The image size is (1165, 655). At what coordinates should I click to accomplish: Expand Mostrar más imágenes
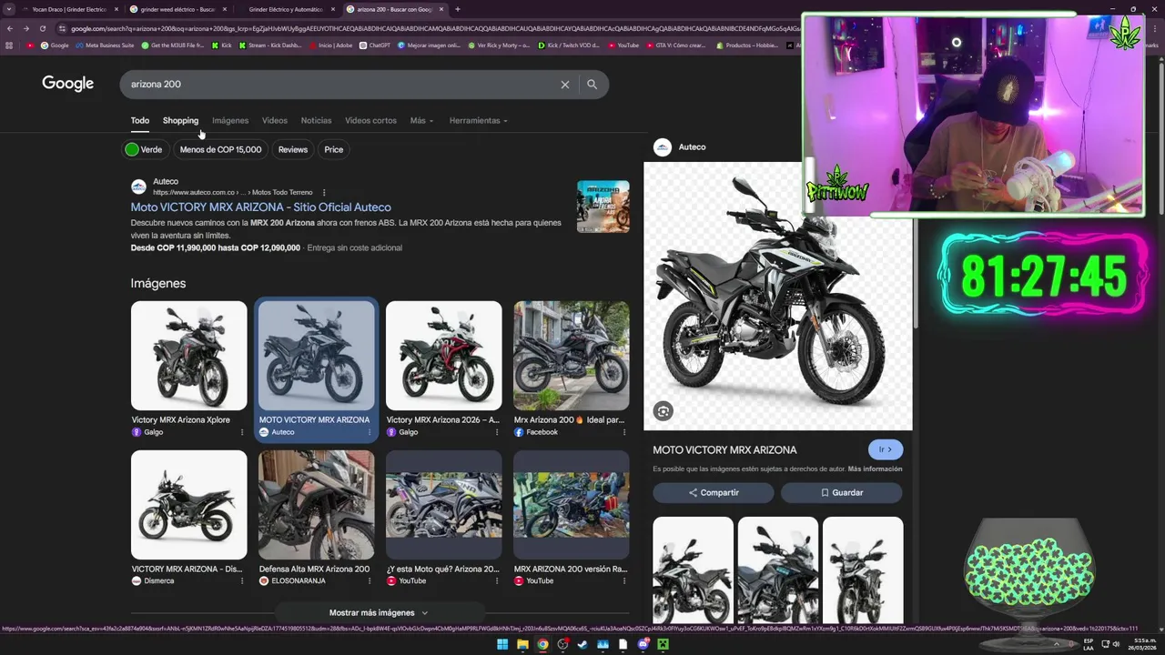[379, 613]
